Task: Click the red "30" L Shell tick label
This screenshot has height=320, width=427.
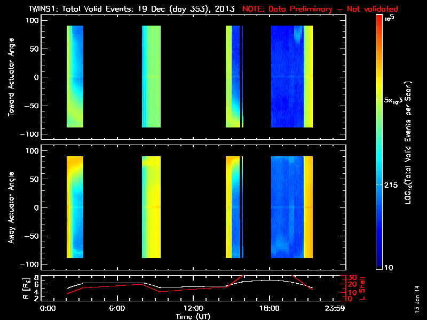Action: tap(352, 278)
